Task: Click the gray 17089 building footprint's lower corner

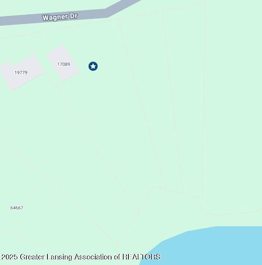Action: (63, 81)
